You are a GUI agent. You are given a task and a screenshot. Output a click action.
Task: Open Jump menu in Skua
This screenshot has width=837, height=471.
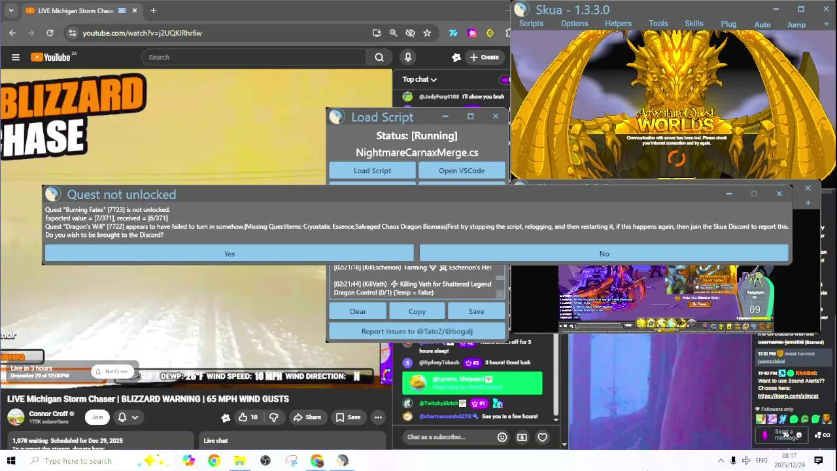click(x=796, y=25)
